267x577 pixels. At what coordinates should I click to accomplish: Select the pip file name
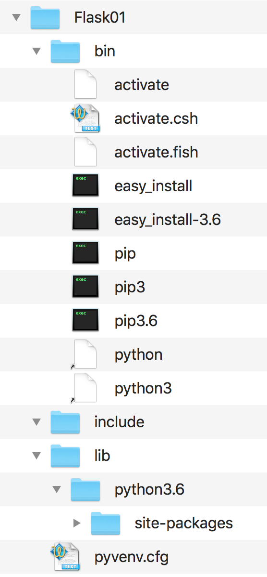[x=125, y=254]
